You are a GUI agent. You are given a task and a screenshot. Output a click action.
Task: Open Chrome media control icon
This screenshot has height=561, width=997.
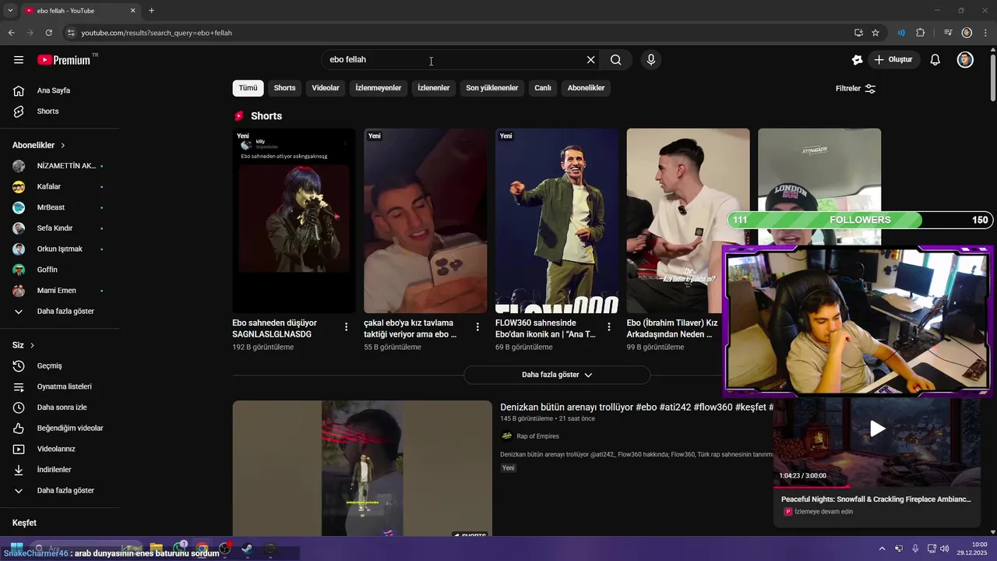pyautogui.click(x=948, y=33)
